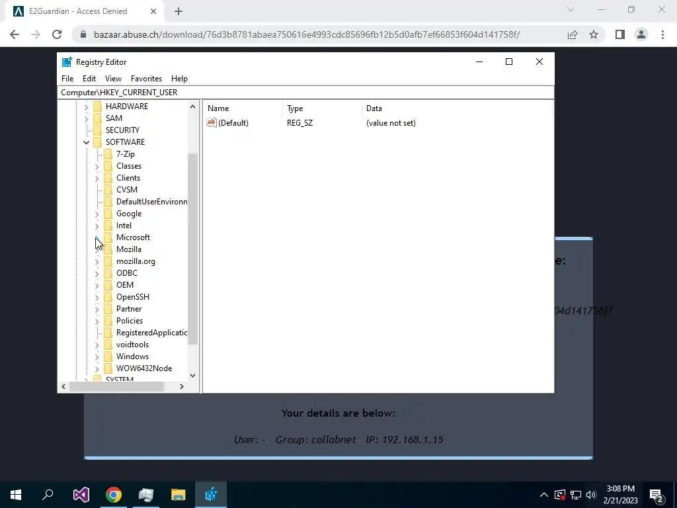The image size is (677, 508).
Task: Click the Chrome back button
Action: (x=15, y=34)
